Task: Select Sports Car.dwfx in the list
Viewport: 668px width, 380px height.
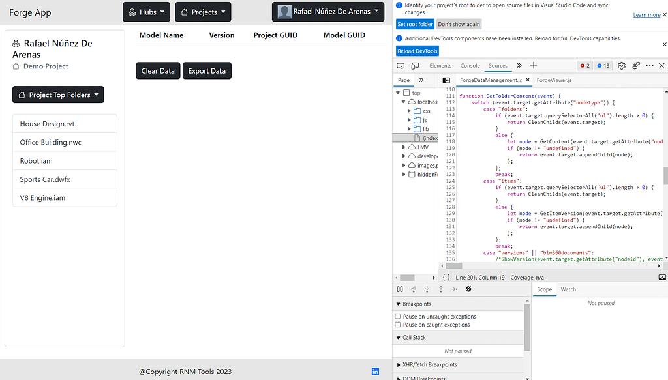Action: pos(65,179)
